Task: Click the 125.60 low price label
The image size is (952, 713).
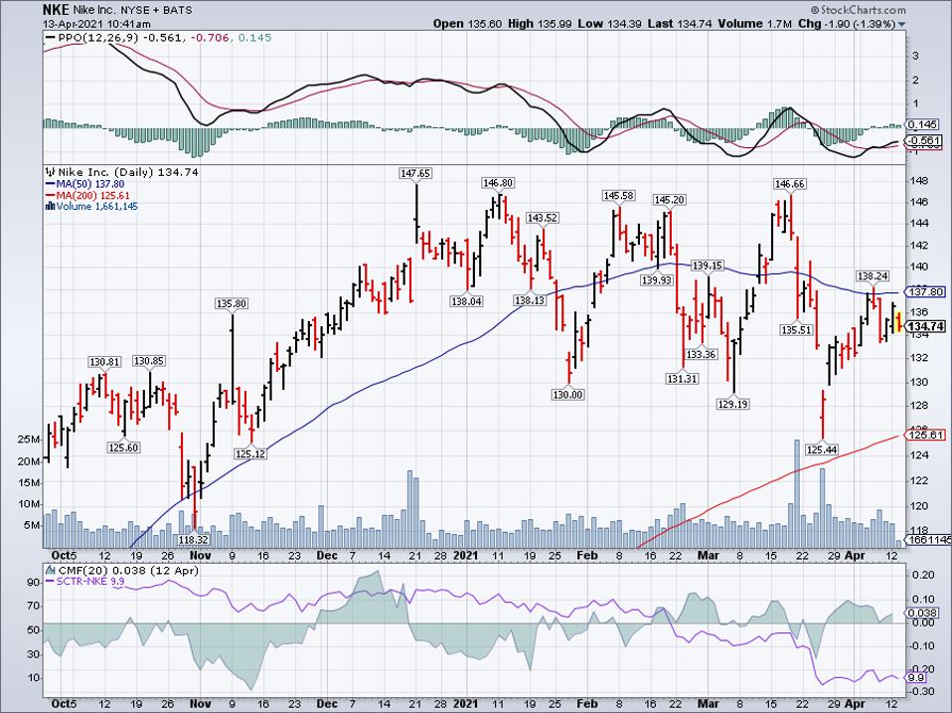Action: [123, 447]
